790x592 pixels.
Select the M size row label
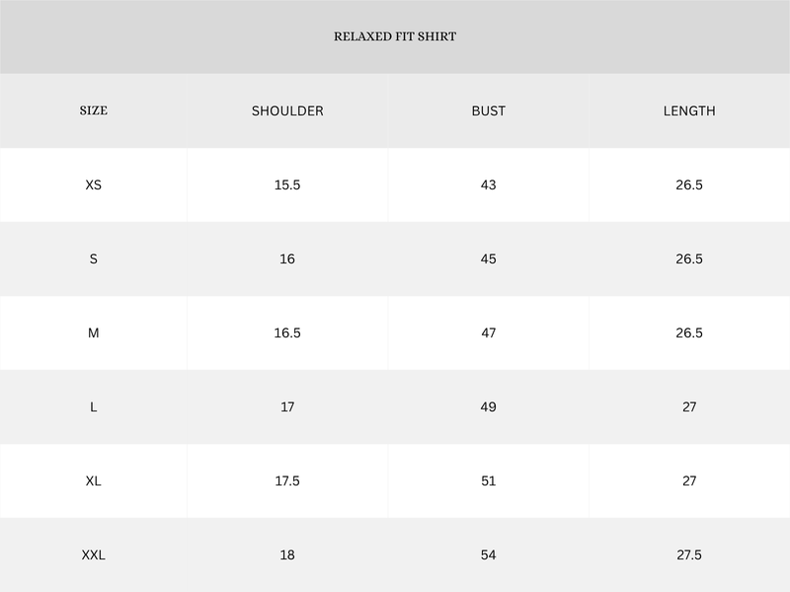93,333
